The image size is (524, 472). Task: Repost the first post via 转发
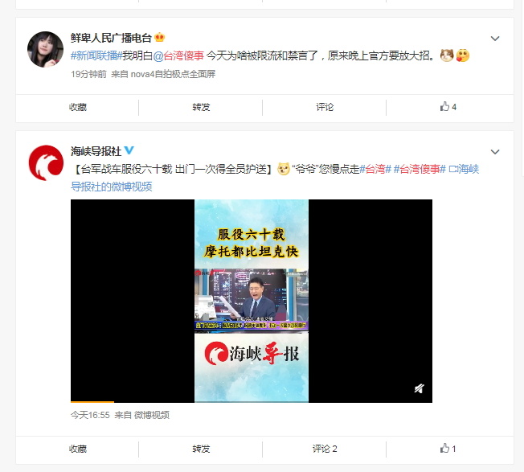201,107
